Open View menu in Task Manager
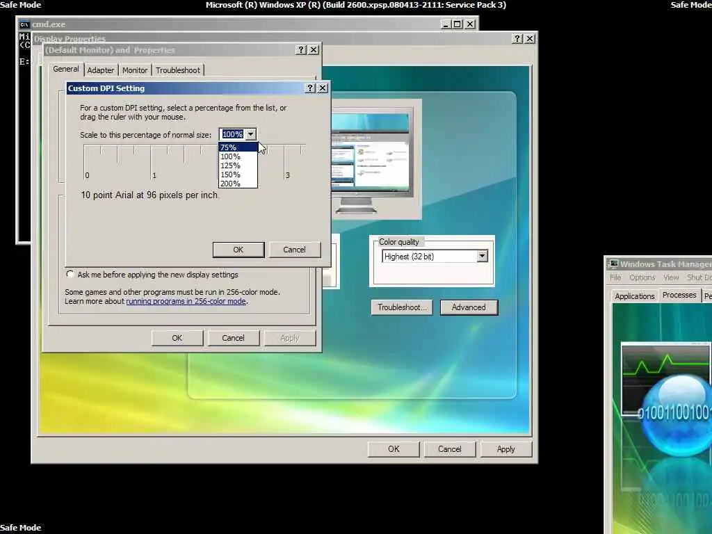This screenshot has height=534, width=712. pos(671,277)
